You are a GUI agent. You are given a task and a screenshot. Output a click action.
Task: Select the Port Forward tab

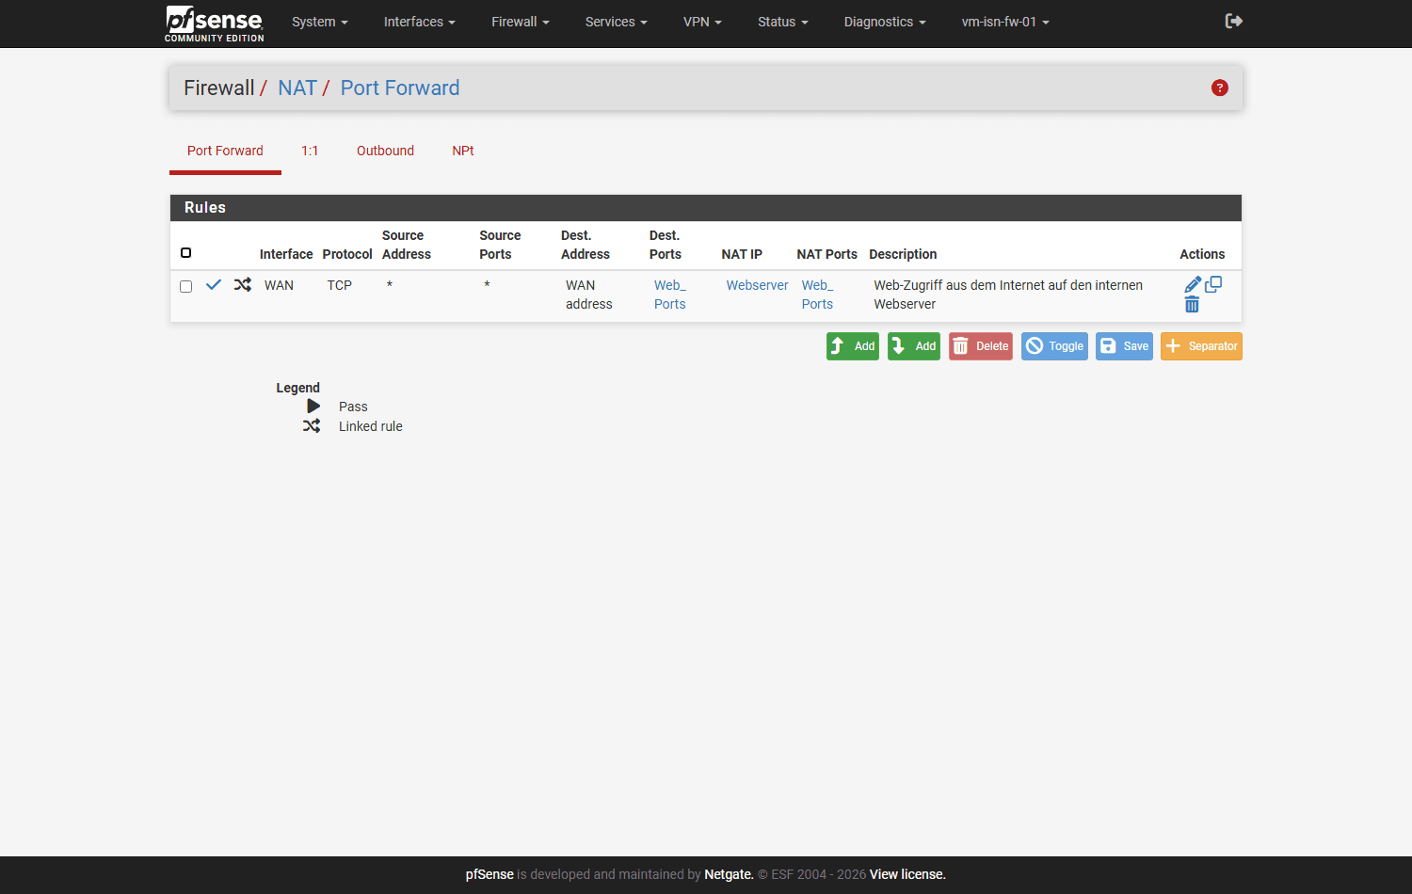pyautogui.click(x=225, y=151)
